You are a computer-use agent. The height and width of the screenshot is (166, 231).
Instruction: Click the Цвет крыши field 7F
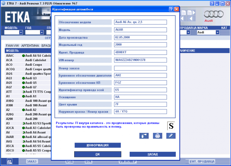pos(140,104)
